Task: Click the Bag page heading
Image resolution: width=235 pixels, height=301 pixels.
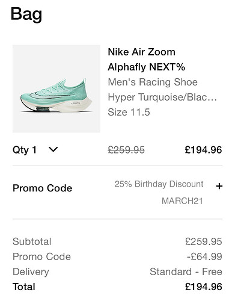Action: pyautogui.click(x=26, y=14)
